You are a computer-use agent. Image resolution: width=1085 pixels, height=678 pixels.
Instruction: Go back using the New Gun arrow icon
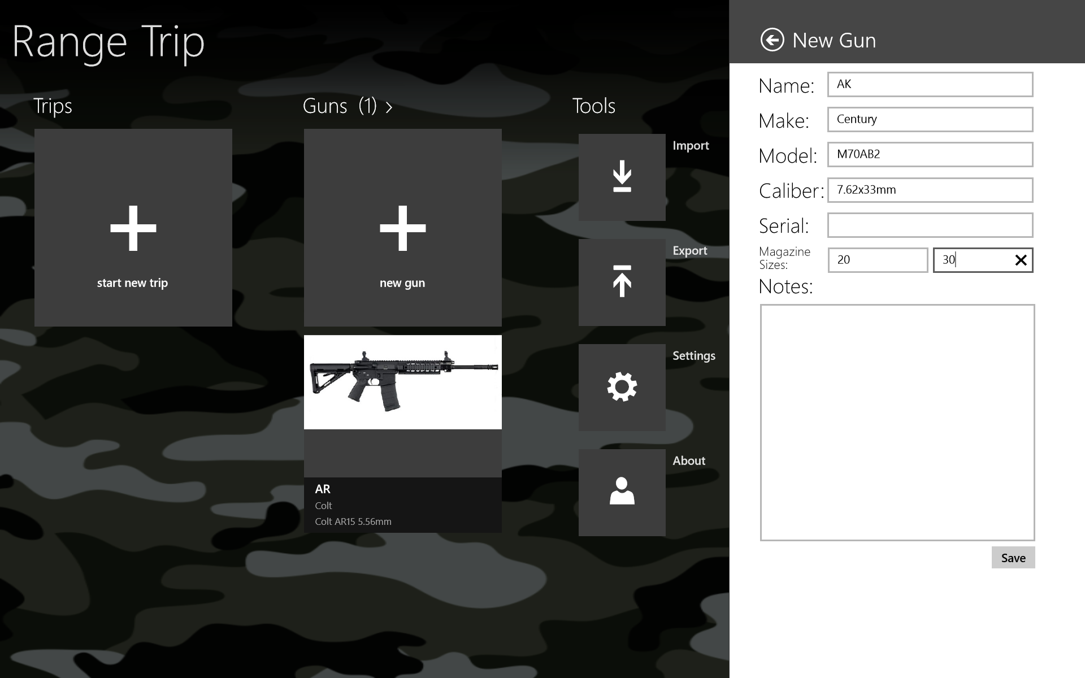click(x=772, y=40)
